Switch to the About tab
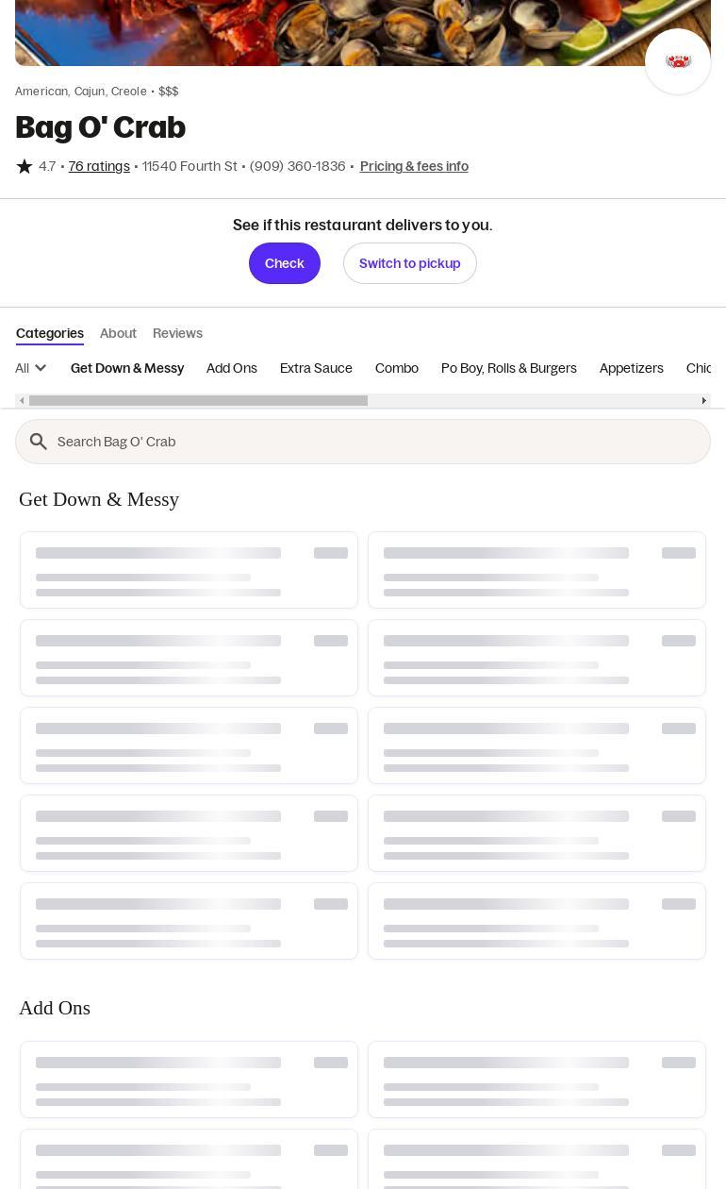 118,333
